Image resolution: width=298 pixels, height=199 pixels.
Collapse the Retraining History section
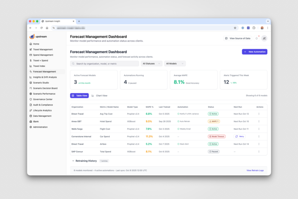(73, 161)
